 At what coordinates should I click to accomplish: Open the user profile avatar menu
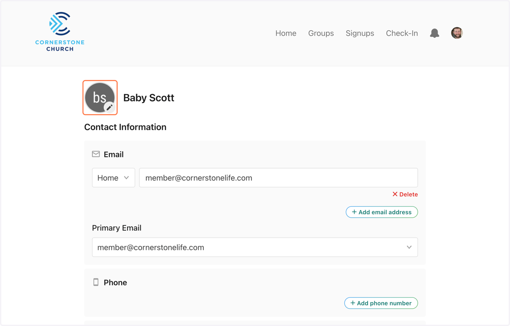[x=457, y=33]
